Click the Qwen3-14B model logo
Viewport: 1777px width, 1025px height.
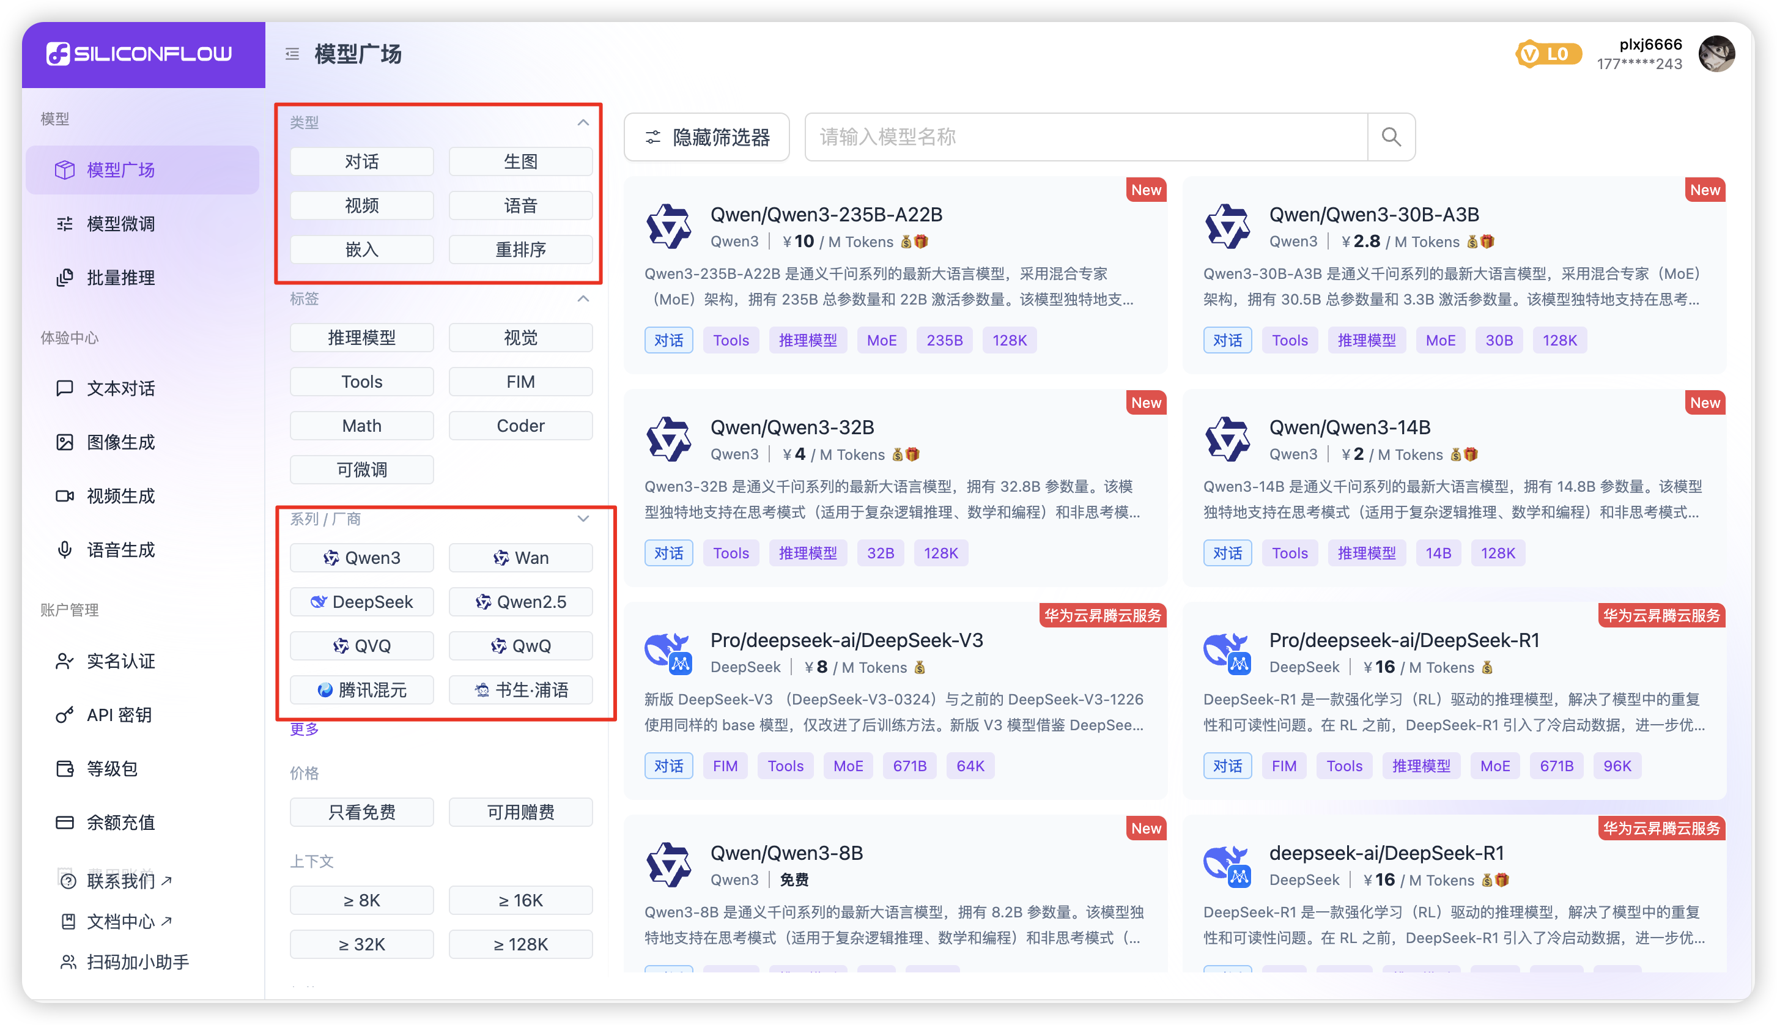1227,439
